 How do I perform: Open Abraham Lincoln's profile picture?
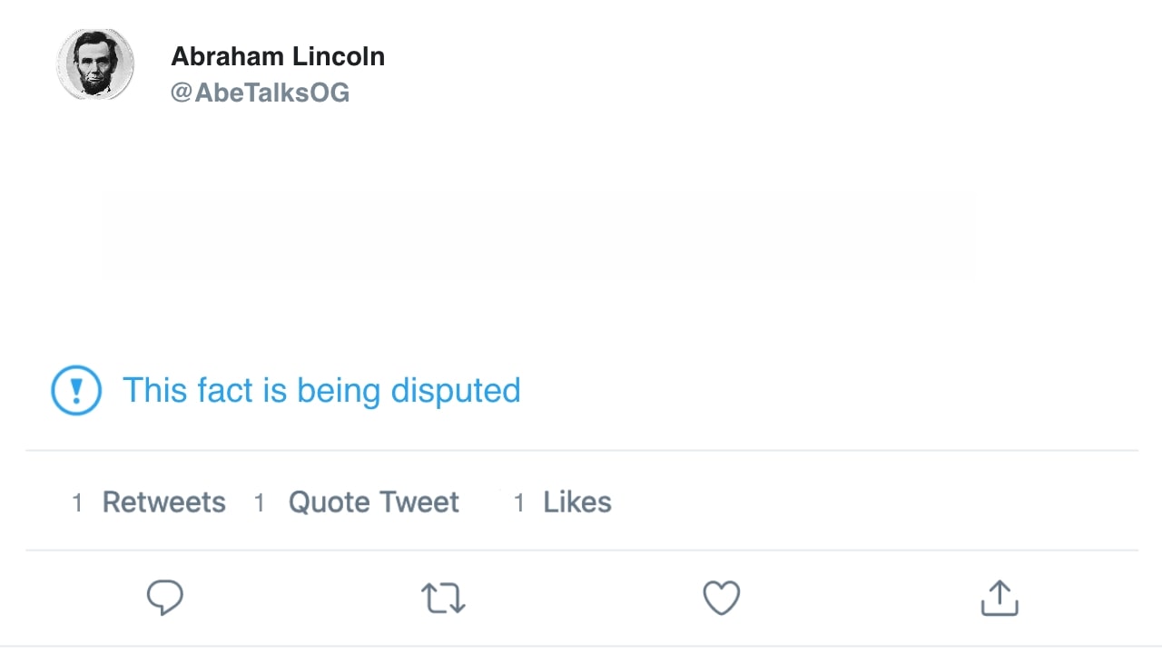[x=95, y=63]
